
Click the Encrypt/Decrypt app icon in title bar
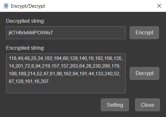point(6,6)
